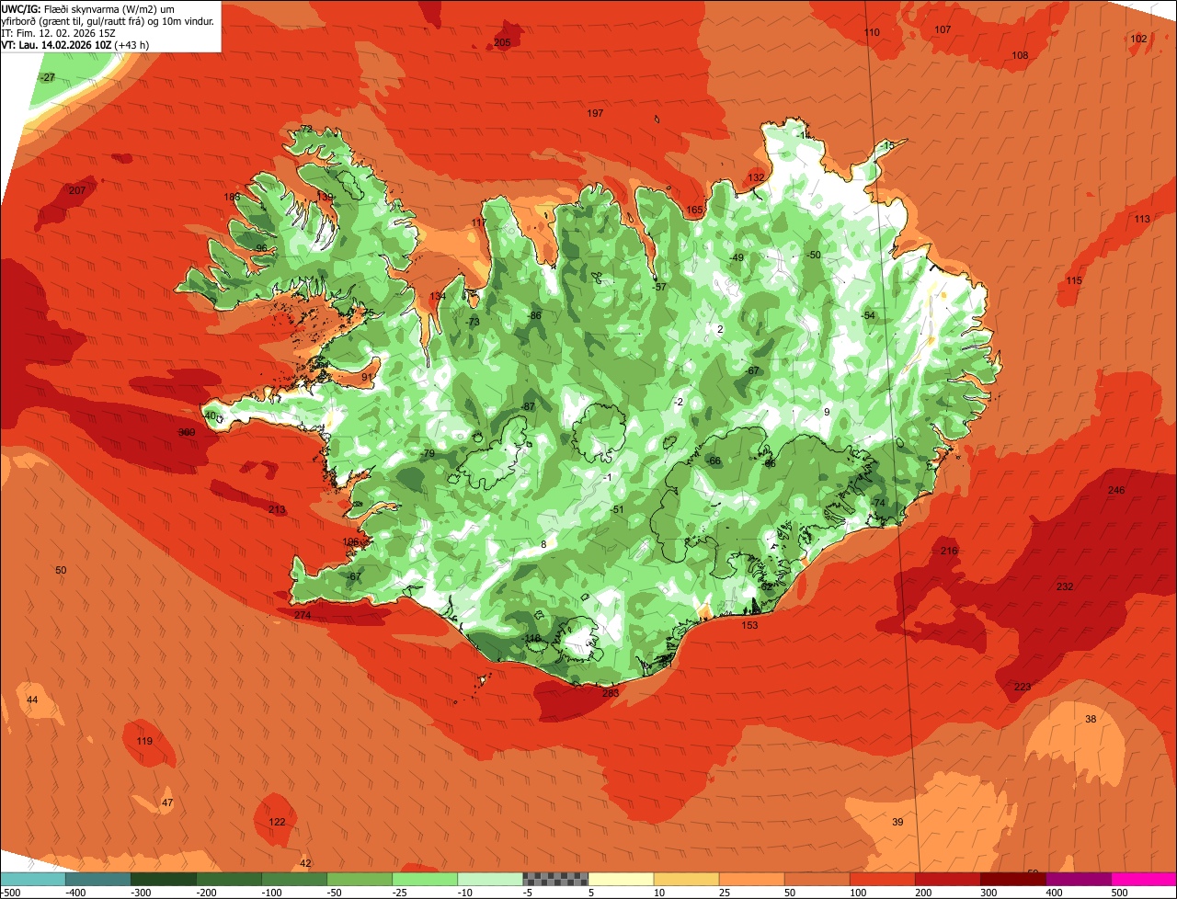This screenshot has width=1177, height=899.
Task: Click the map value 205
Action: click(x=502, y=43)
